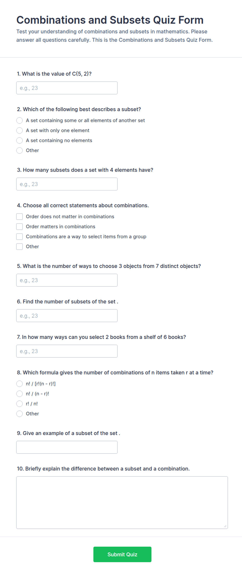Pick 'Other' under the combinations formula question
The width and height of the screenshot is (242, 575).
coord(20,414)
